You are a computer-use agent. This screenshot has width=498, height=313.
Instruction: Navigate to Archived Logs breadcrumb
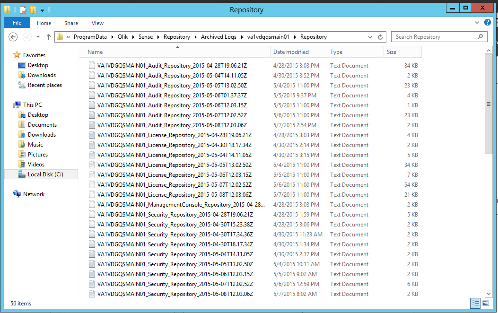tap(218, 37)
